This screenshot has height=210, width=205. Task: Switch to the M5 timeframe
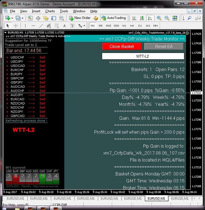[100, 26]
